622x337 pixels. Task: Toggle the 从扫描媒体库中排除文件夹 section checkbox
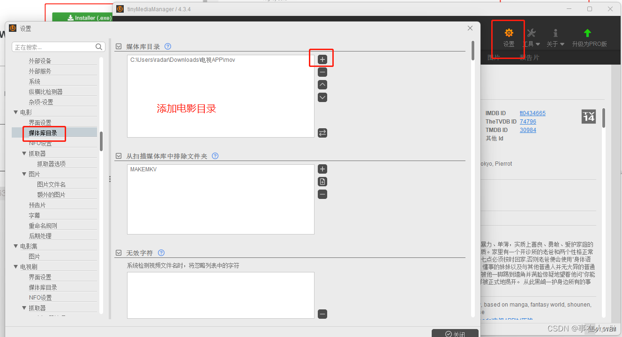tap(119, 156)
